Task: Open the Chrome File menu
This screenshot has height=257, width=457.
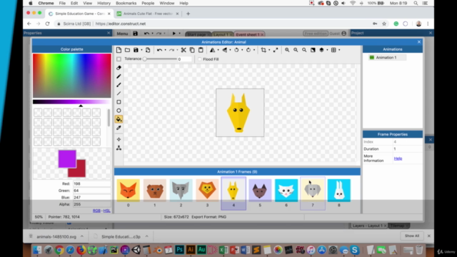Action: 62,3
